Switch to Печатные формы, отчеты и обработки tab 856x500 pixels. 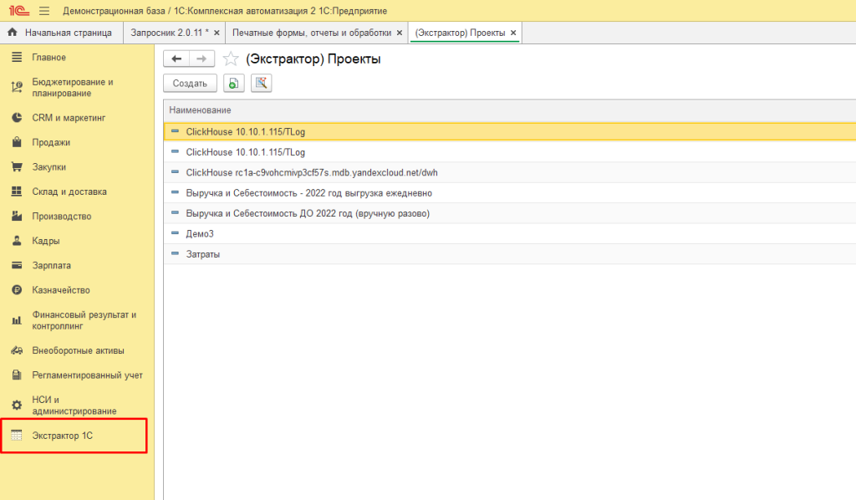click(311, 33)
